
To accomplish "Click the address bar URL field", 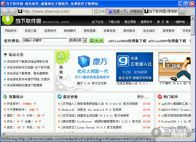I will pos(55,11).
